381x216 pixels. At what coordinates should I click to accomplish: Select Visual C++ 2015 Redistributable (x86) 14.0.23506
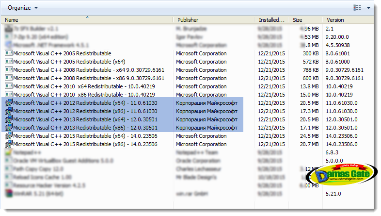[x=85, y=144]
